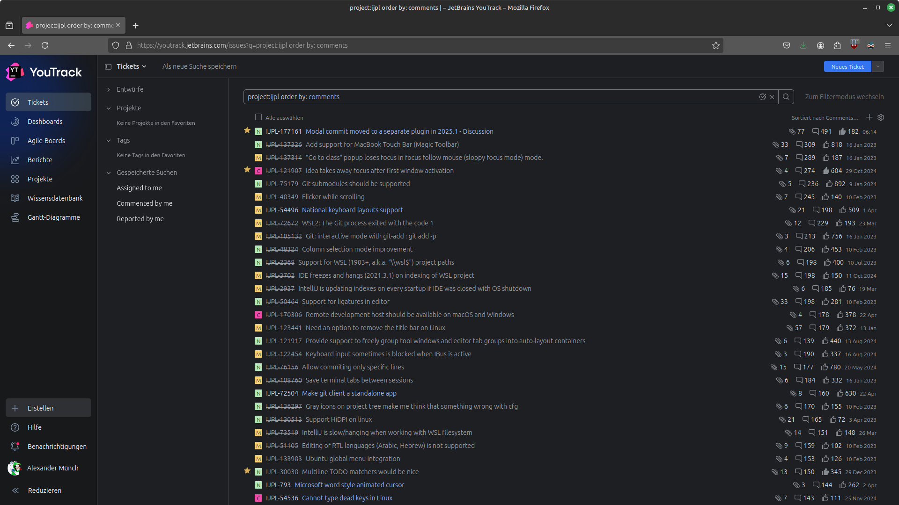This screenshot has height=505, width=899.
Task: Expand the Entwürfe section
Action: click(109, 89)
